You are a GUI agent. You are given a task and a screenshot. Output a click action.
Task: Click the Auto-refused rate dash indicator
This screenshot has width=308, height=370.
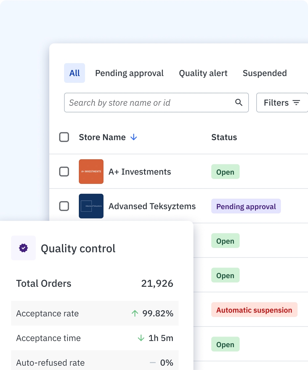pos(153,363)
